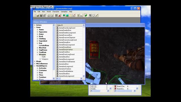Open the File menu
Image resolution: width=181 pixels, height=102 pixels.
35,12
